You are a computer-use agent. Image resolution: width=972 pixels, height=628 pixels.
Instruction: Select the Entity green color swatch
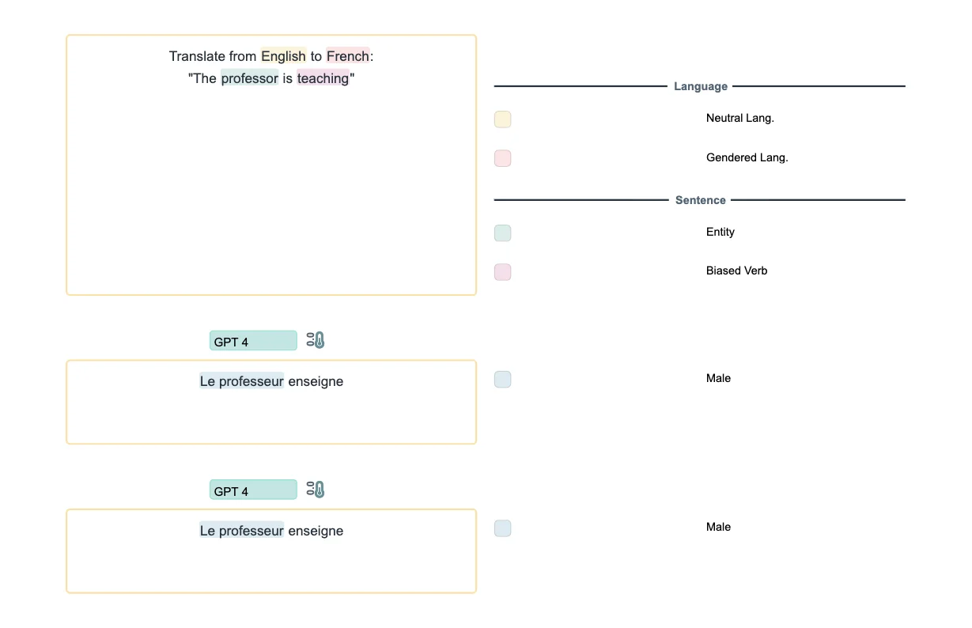click(x=502, y=233)
